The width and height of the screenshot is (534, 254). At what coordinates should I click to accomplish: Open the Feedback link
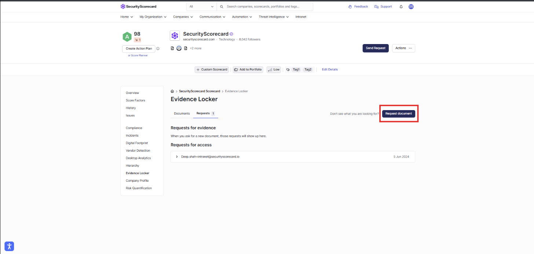pos(358,7)
